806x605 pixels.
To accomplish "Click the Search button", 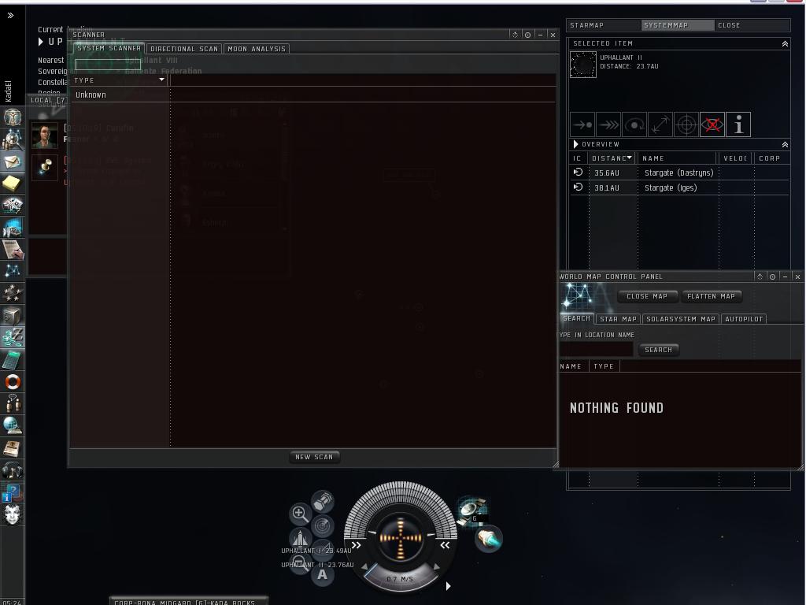I will click(659, 350).
